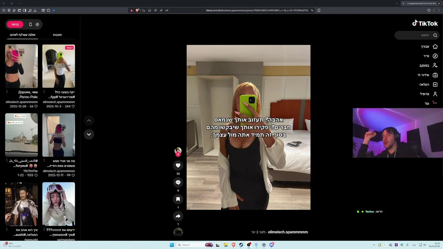Go to next post with down chevron
Image resolution: width=443 pixels, height=249 pixels.
[x=89, y=134]
